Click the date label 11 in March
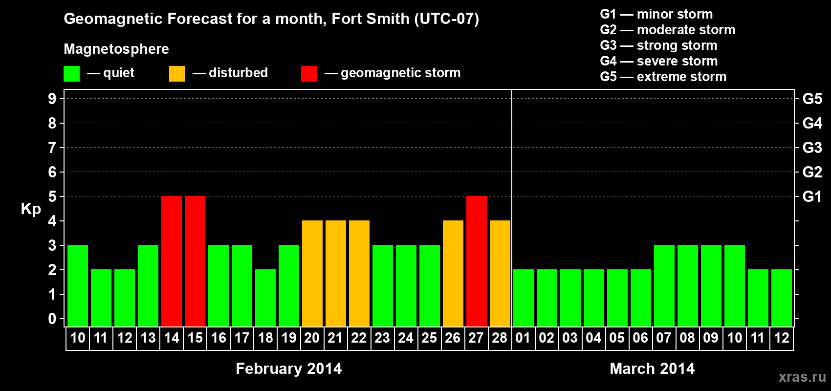This screenshot has height=391, width=831. (758, 338)
